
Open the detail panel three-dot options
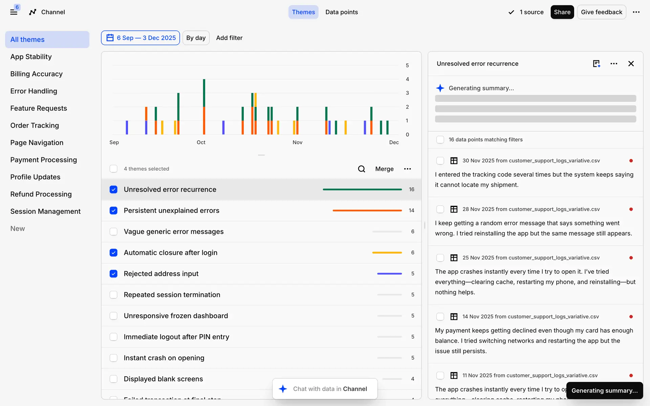(x=614, y=64)
